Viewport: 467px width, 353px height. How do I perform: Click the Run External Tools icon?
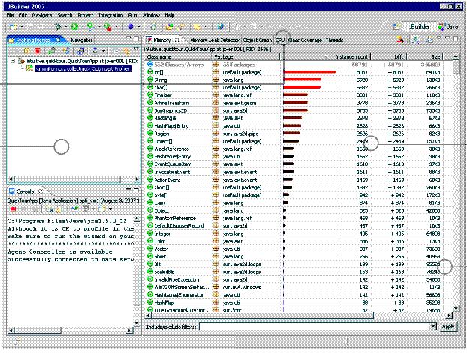point(107,27)
